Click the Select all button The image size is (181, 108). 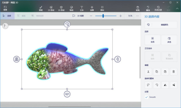click(x=152, y=40)
